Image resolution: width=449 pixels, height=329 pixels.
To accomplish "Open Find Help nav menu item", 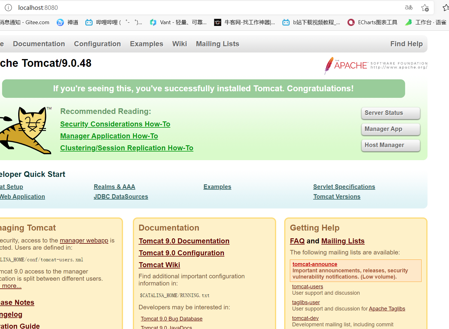I will point(407,44).
